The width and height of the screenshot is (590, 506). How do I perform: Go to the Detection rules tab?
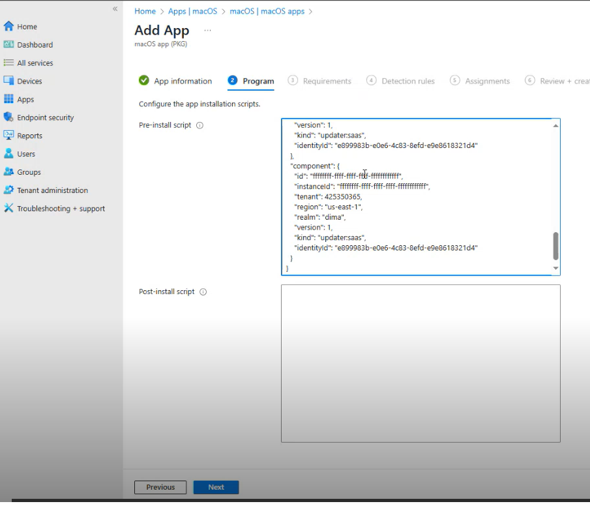[x=408, y=81]
